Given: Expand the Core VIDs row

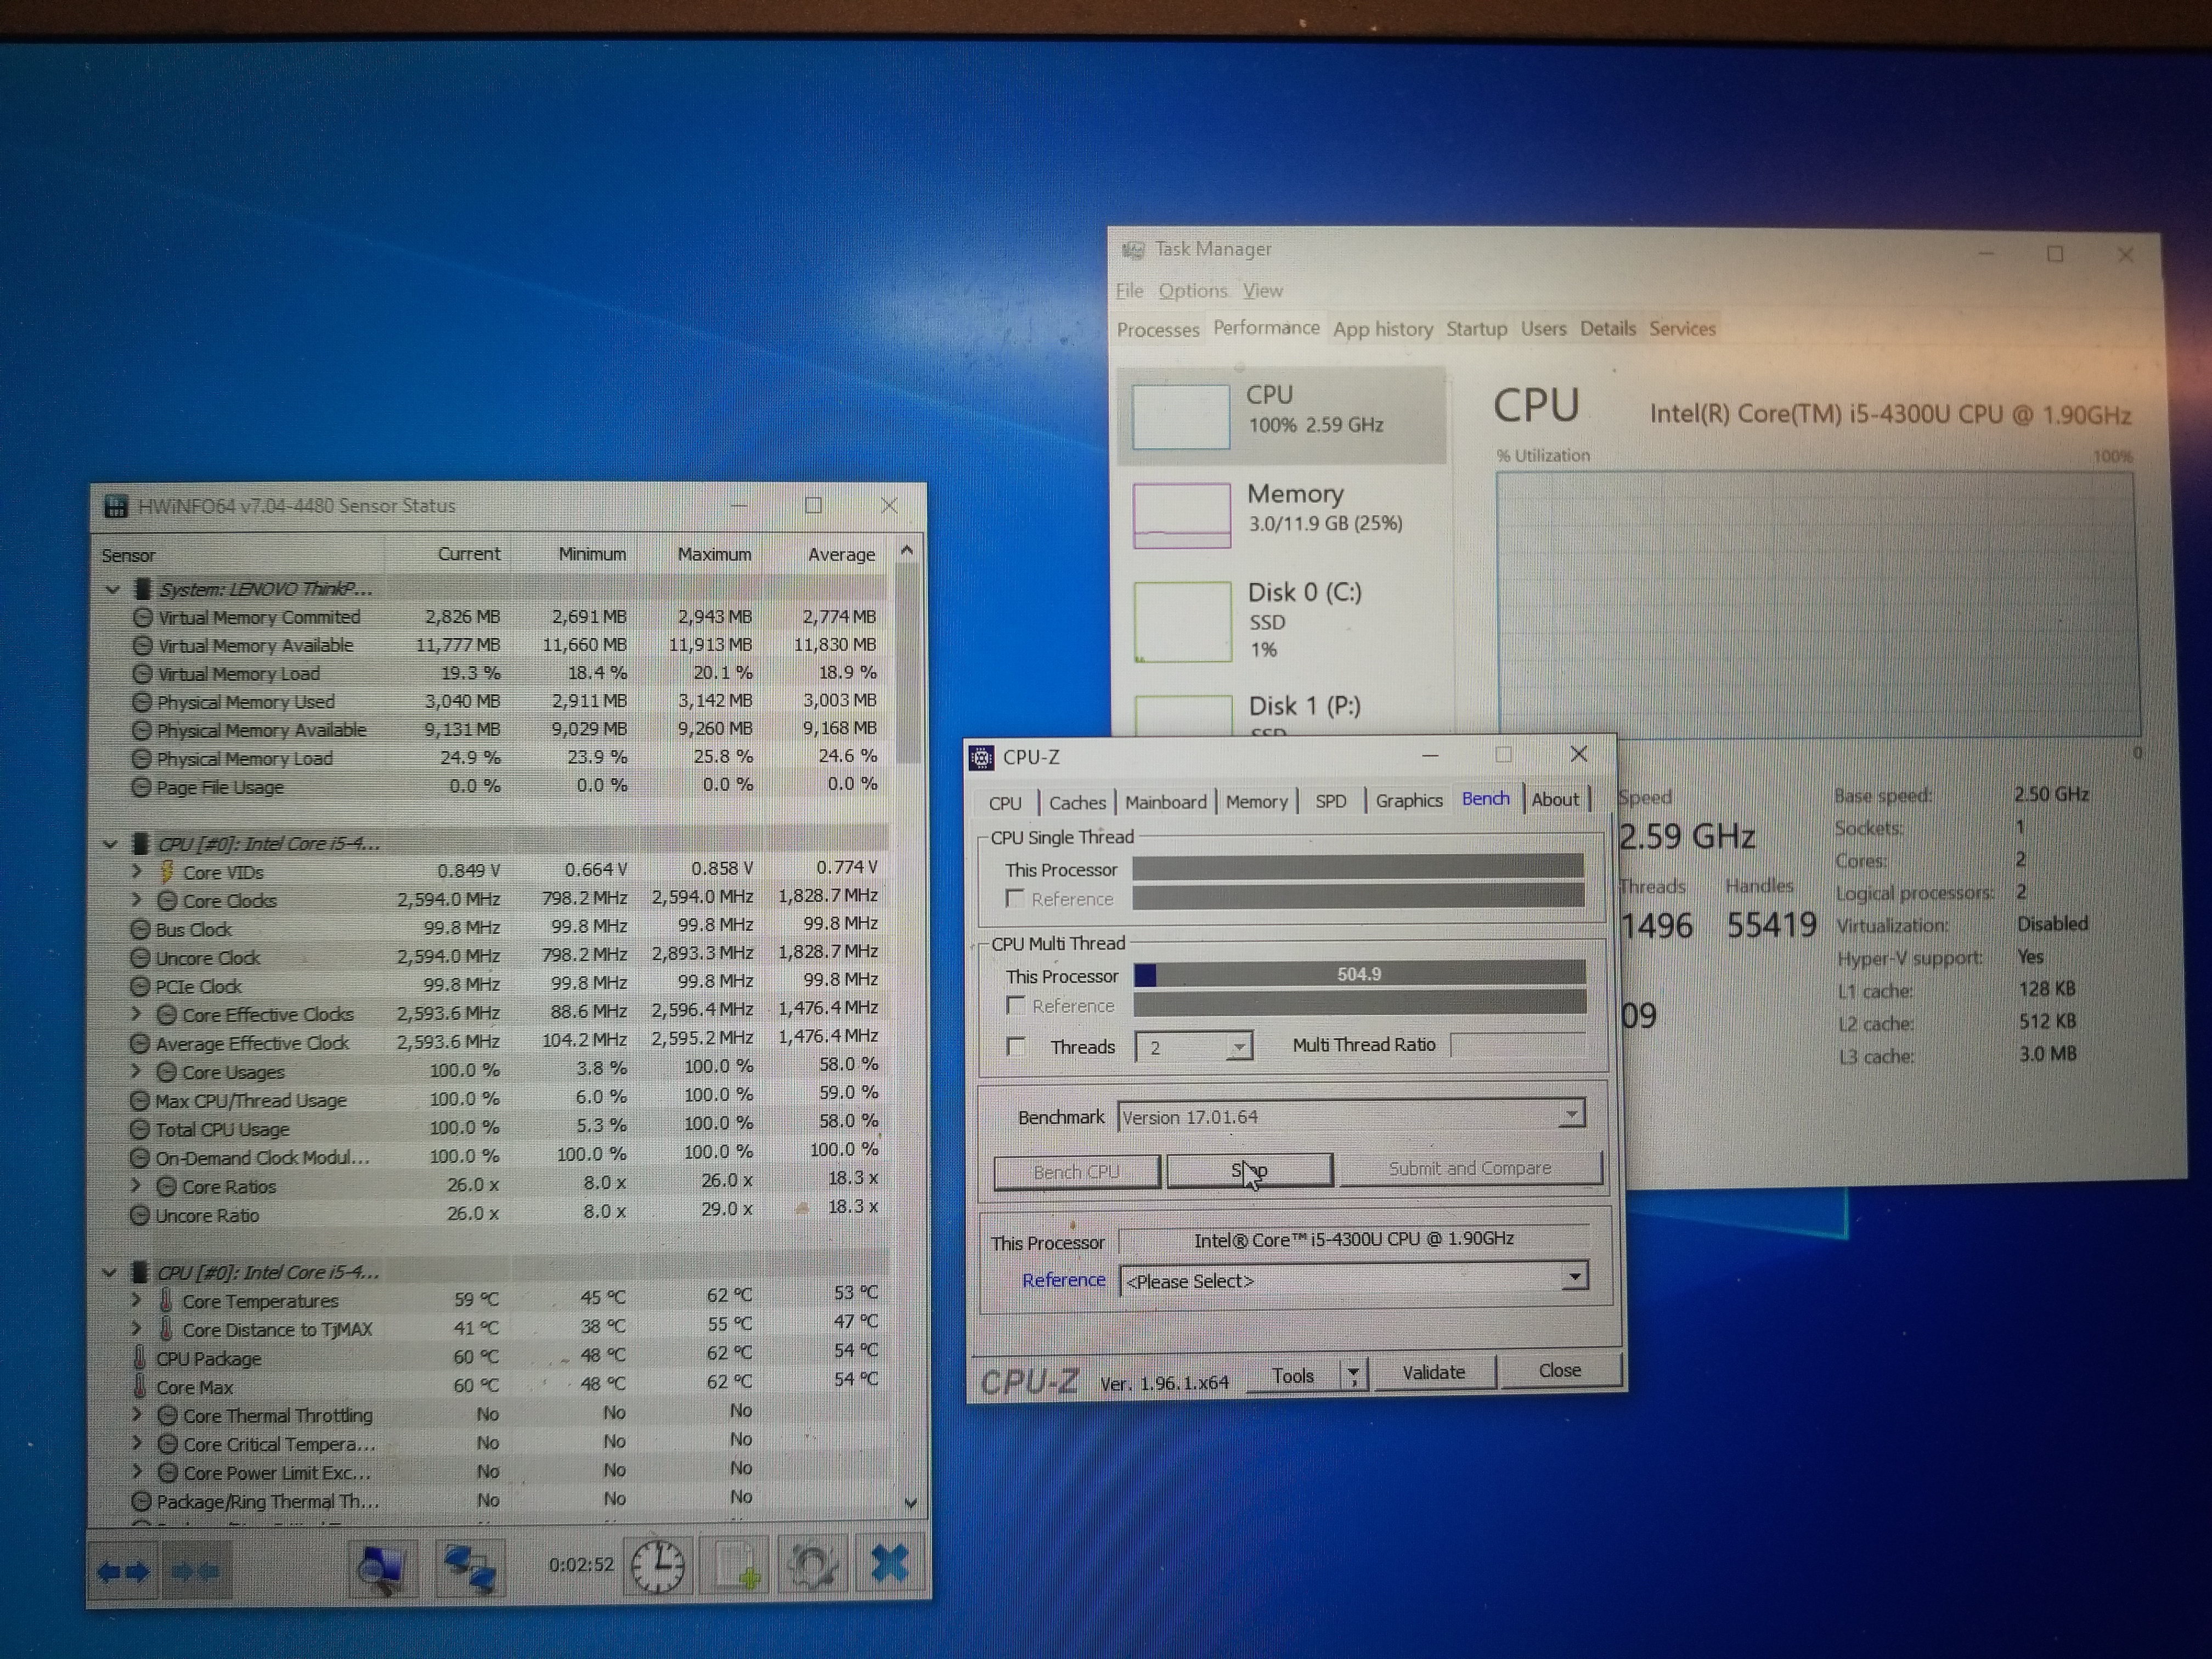Looking at the screenshot, I should click(x=137, y=872).
